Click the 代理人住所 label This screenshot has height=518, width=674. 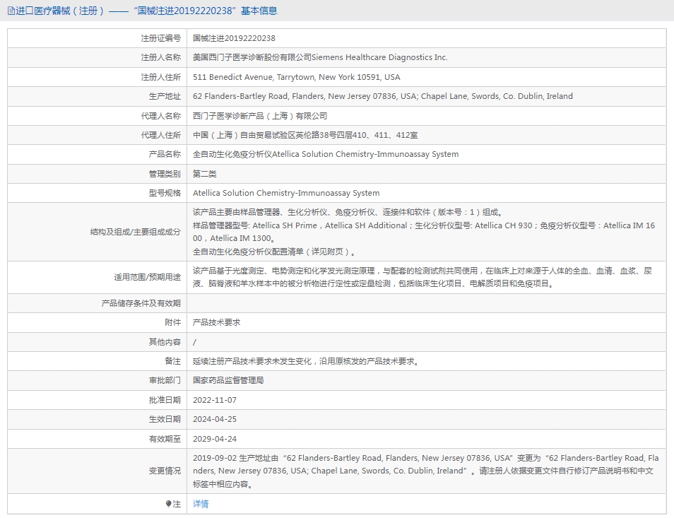click(161, 135)
